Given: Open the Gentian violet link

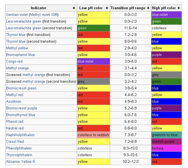Looking at the screenshot, I should tap(17, 14).
